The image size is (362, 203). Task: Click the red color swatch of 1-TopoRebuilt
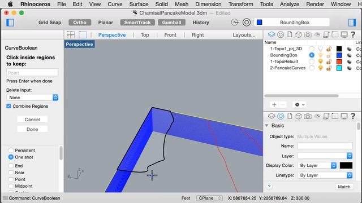339,61
